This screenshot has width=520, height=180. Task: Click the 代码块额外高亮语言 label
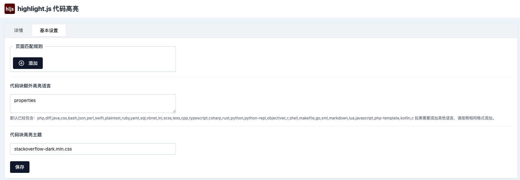point(30,86)
